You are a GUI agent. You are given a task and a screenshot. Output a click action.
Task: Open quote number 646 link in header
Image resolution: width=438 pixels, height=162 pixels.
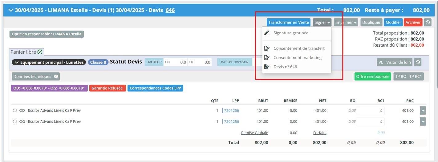tap(170, 10)
